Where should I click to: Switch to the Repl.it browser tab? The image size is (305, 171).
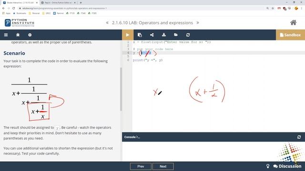(58, 3)
